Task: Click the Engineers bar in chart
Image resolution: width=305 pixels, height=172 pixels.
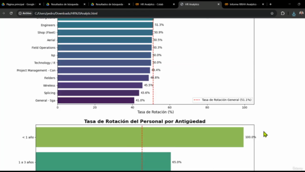Action: [105, 25]
